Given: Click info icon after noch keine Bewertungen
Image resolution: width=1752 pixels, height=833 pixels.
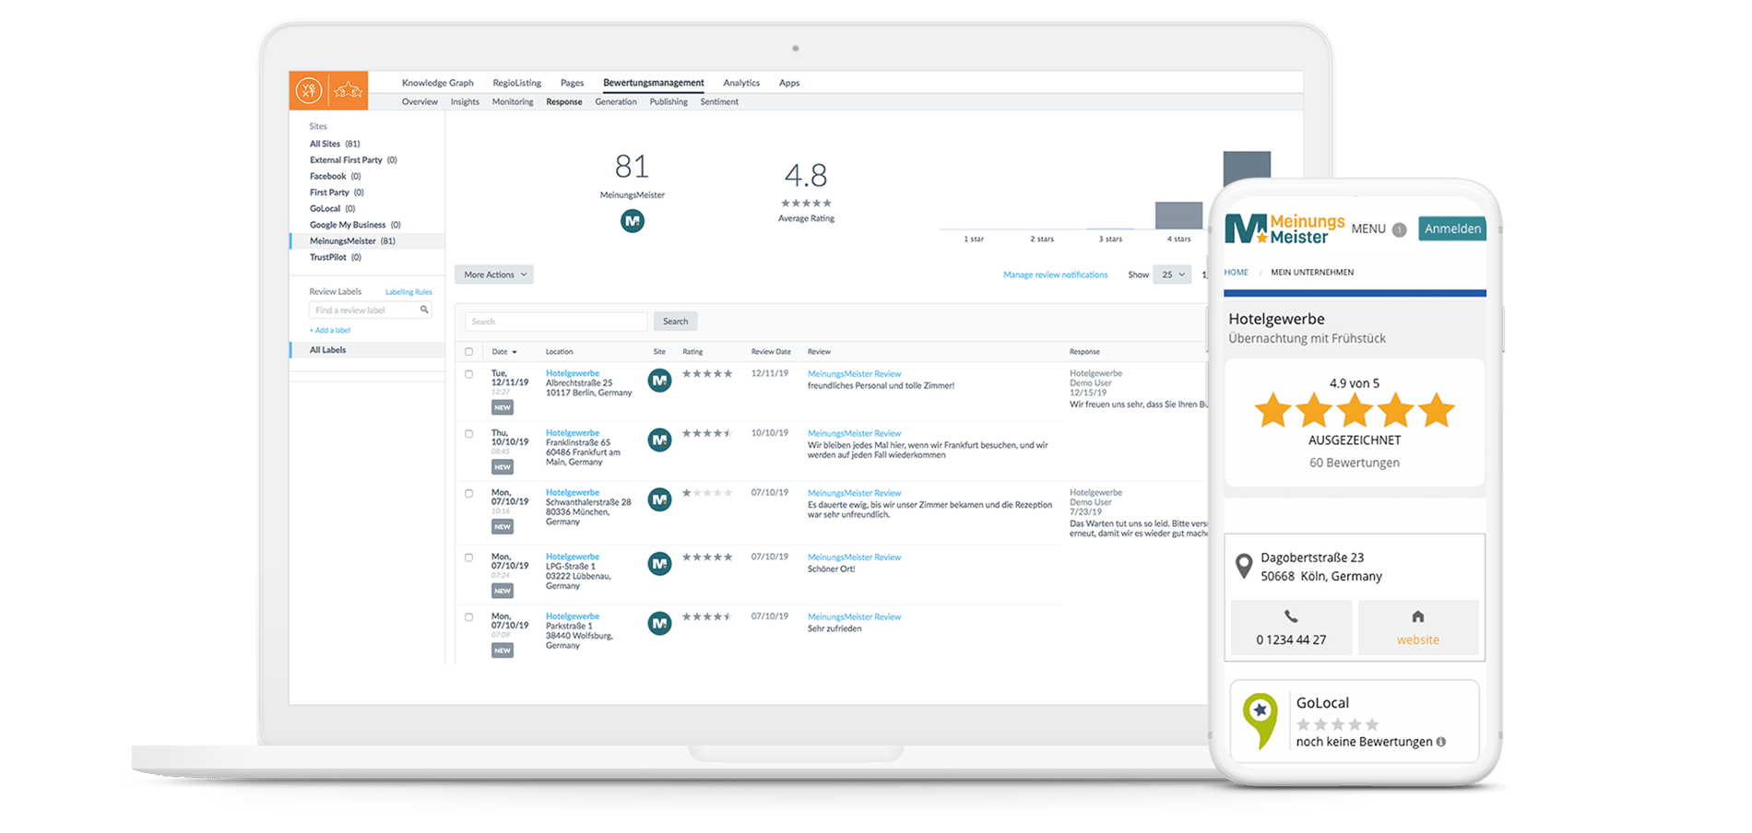Looking at the screenshot, I should 1441,742.
